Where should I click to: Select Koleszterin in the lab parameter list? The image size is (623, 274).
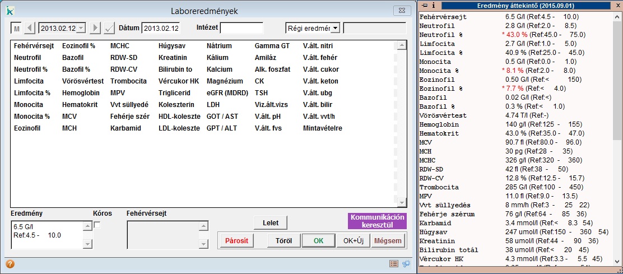click(175, 105)
